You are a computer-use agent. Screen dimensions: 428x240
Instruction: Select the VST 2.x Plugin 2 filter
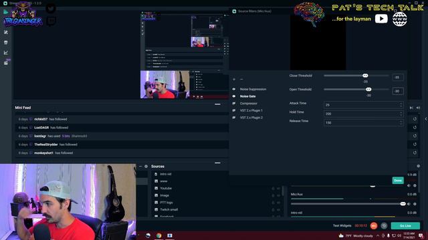[x=251, y=117]
